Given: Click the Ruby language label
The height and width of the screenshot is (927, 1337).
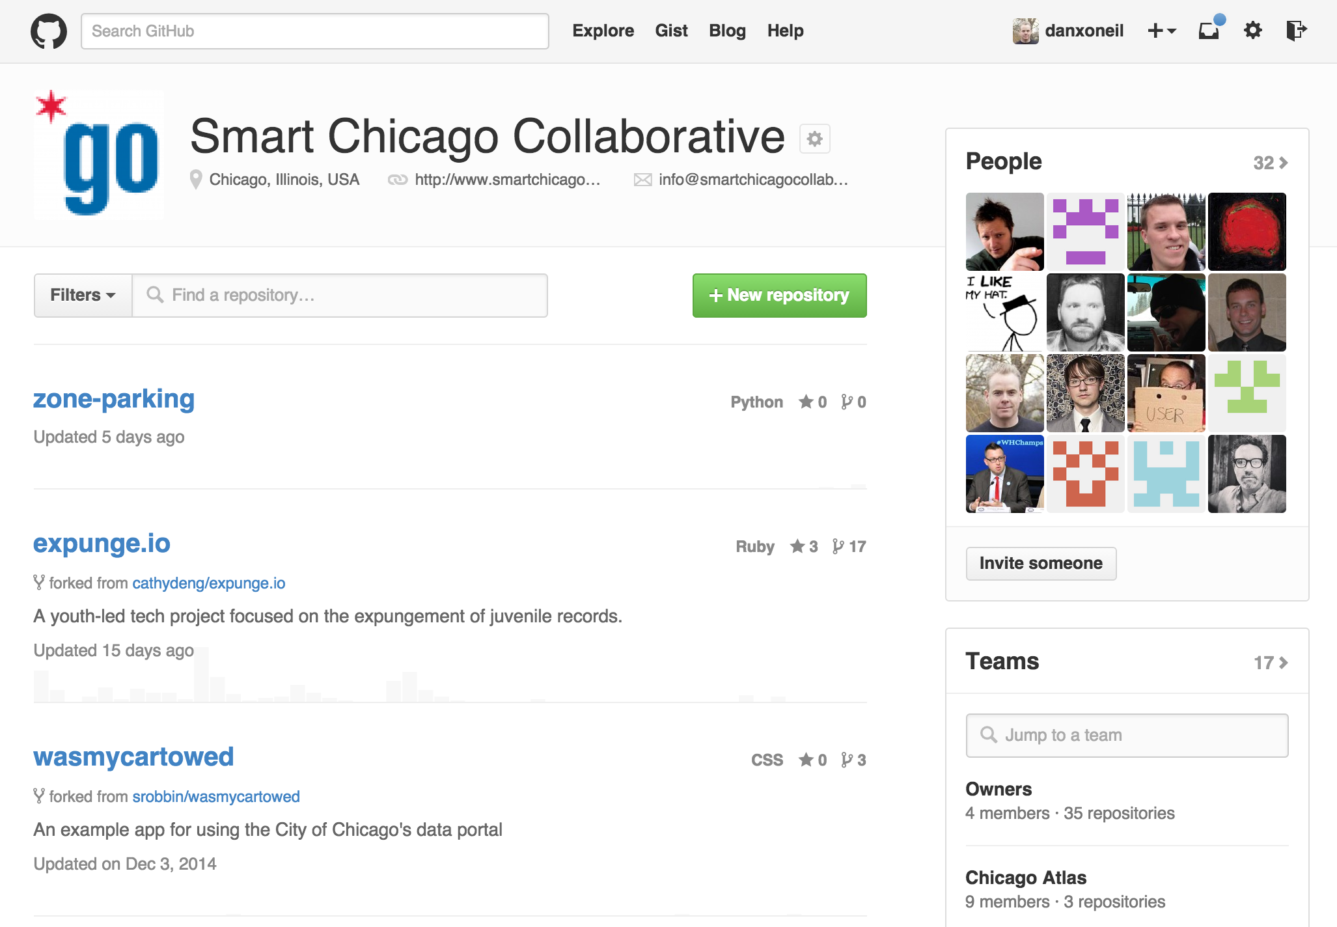Looking at the screenshot, I should point(755,547).
